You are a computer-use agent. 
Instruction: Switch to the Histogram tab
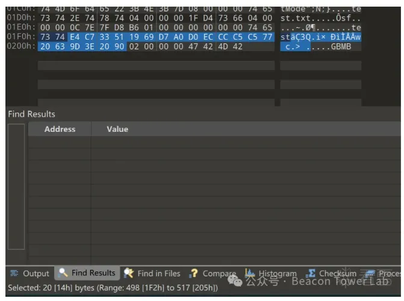(x=270, y=273)
